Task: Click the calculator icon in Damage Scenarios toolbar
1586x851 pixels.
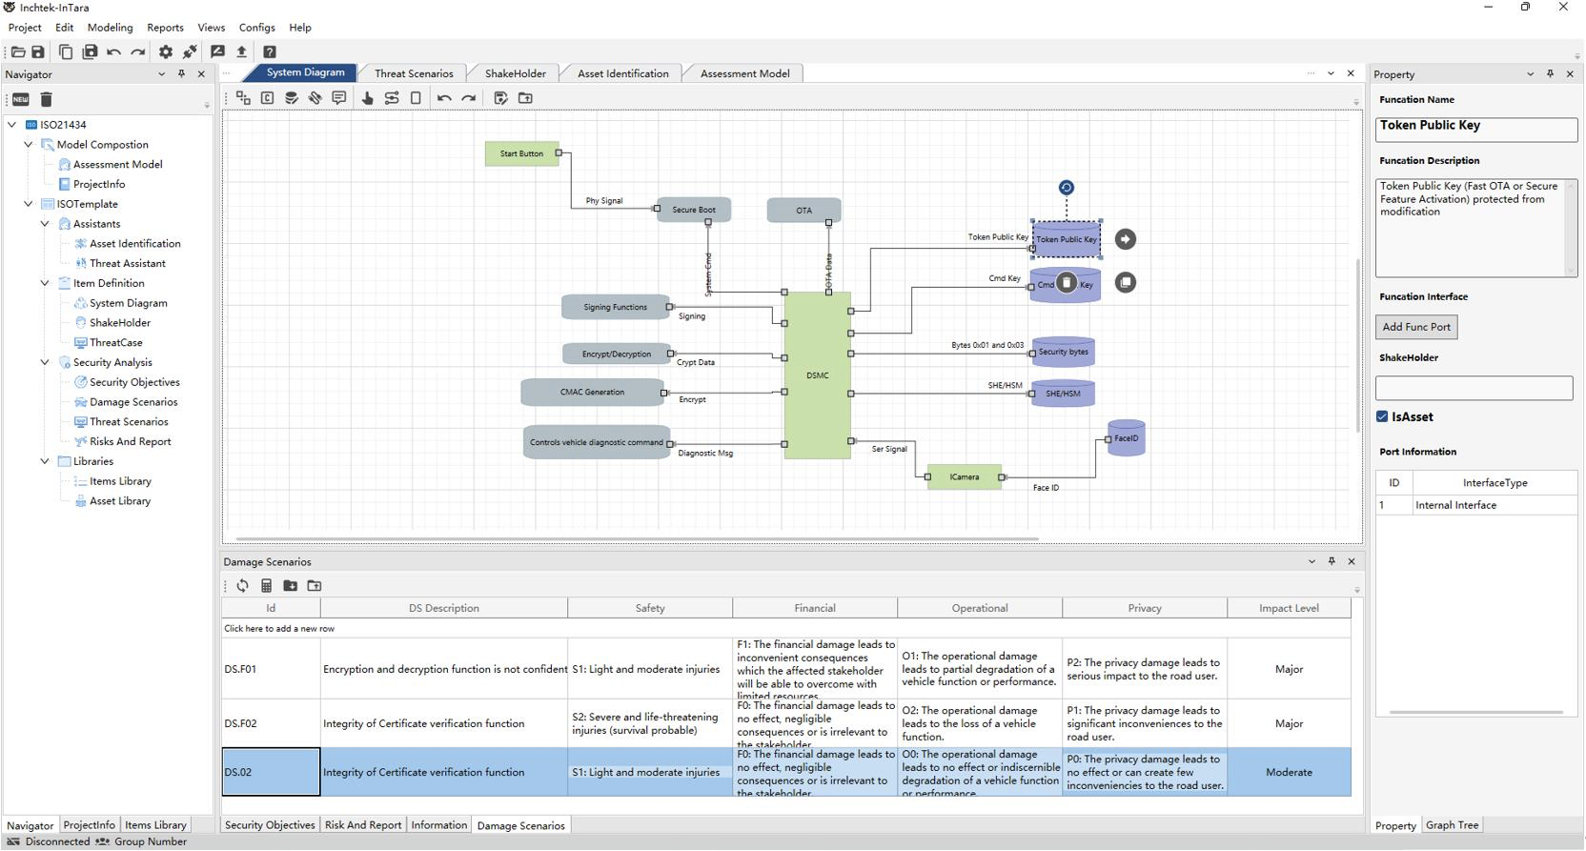Action: pyautogui.click(x=267, y=586)
